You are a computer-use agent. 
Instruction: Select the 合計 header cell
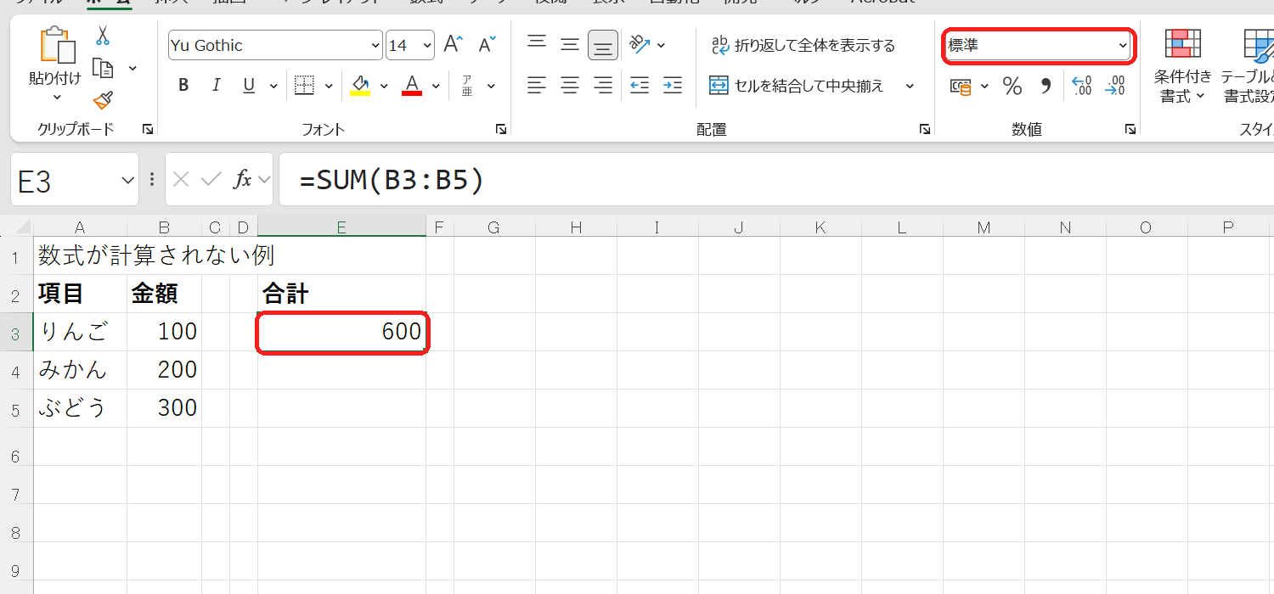click(341, 294)
